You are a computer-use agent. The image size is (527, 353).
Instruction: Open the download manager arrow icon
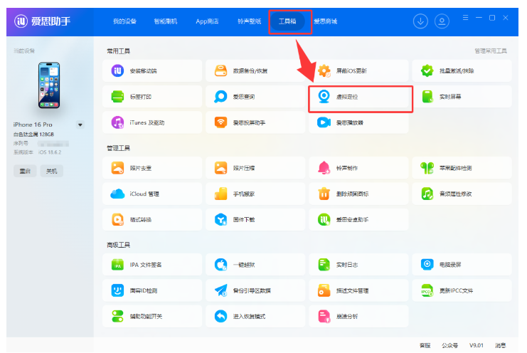421,21
